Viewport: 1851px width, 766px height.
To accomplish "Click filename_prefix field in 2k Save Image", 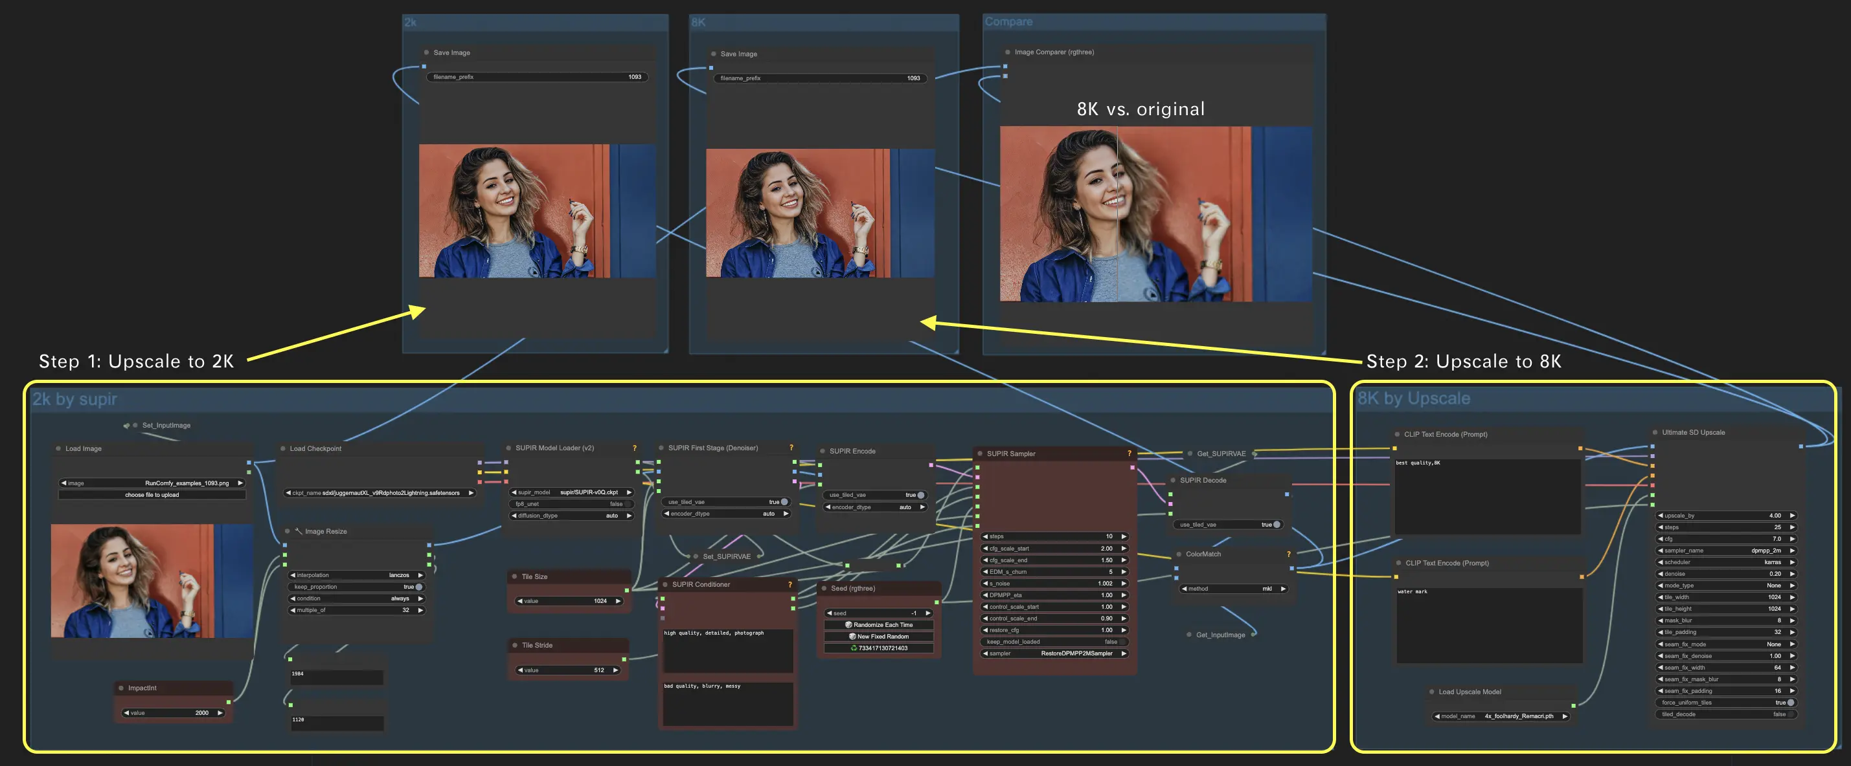I will [x=537, y=77].
